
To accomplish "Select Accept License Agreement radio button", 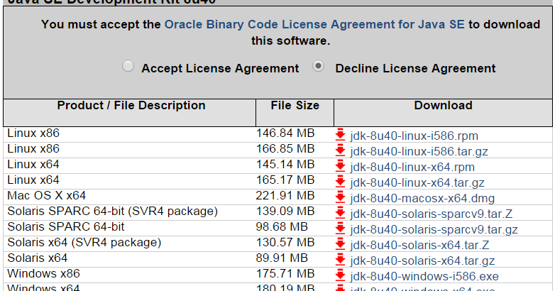I will pyautogui.click(x=128, y=67).
